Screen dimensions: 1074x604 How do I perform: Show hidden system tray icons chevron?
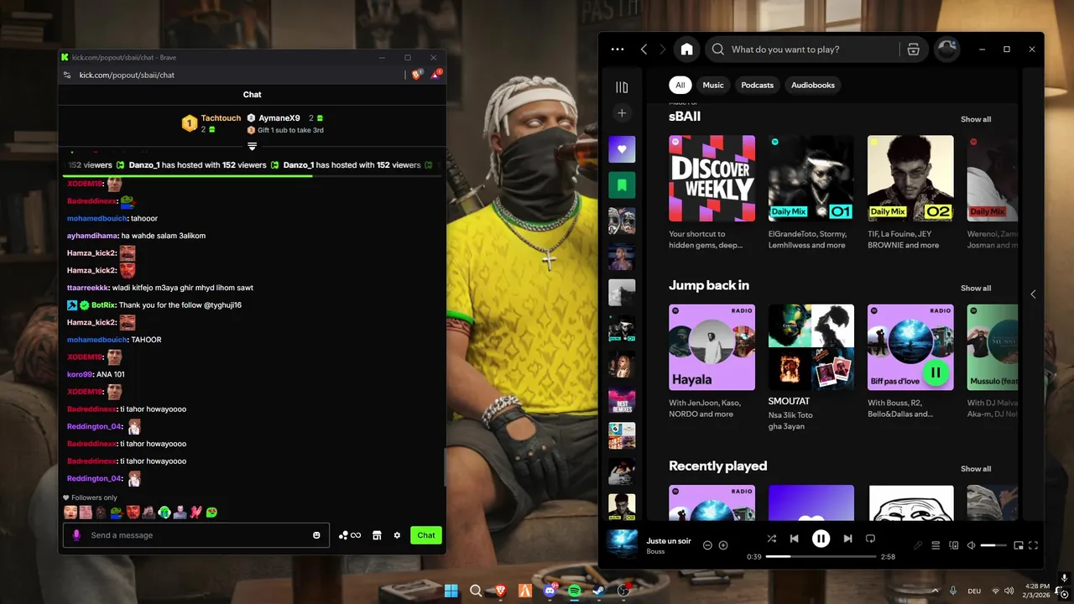click(x=935, y=591)
